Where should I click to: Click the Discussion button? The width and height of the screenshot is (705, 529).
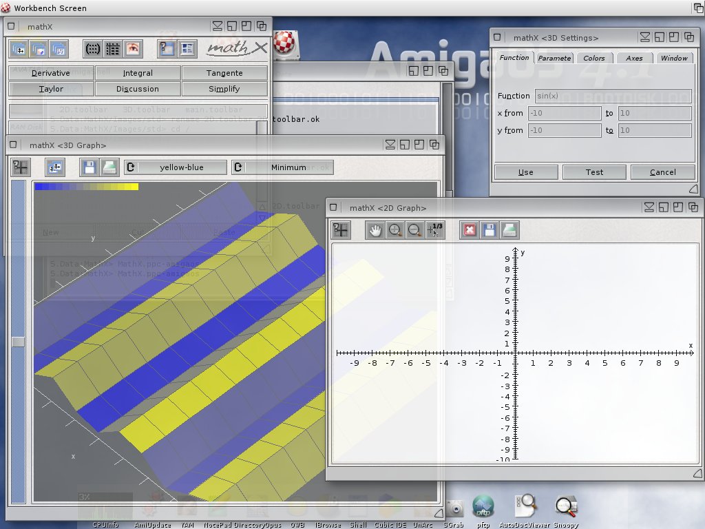138,89
